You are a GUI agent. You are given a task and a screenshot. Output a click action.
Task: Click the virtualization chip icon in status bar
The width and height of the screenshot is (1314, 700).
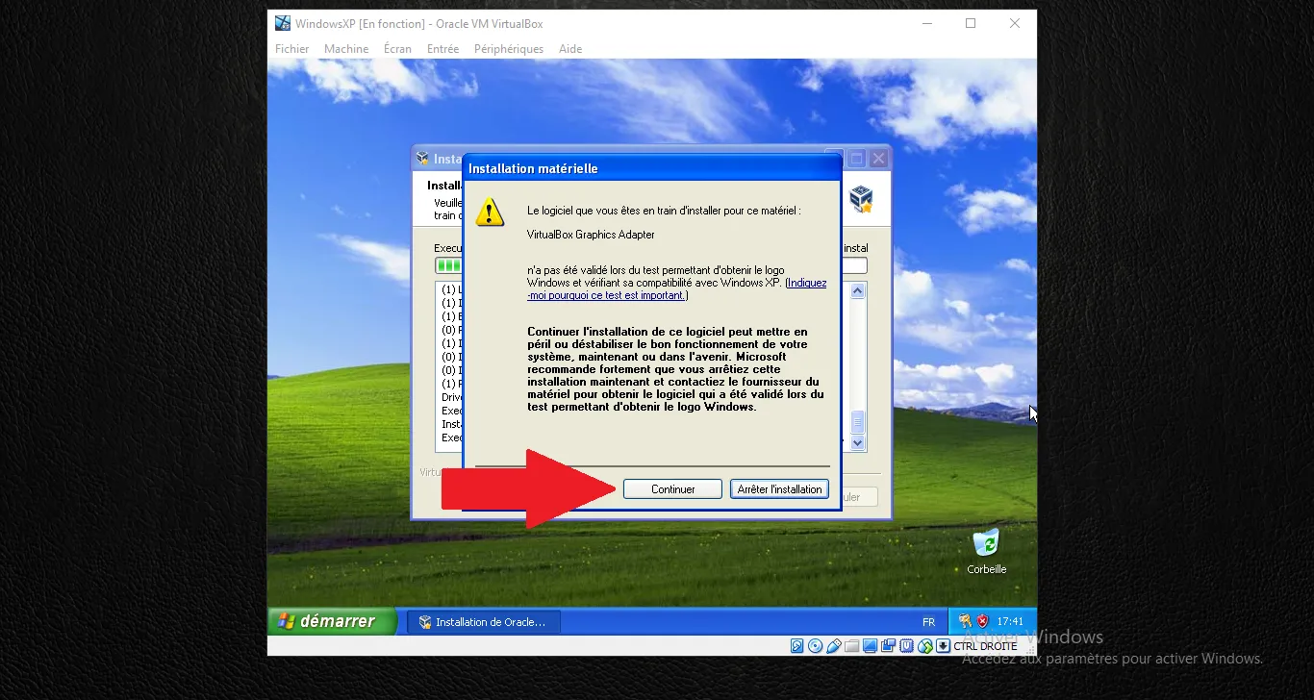pyautogui.click(x=906, y=645)
